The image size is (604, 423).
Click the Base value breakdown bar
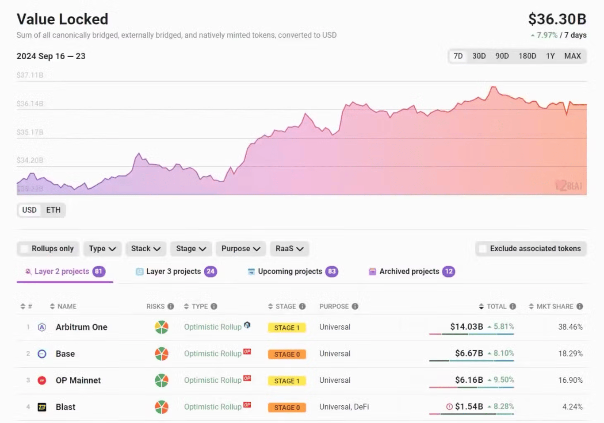click(x=471, y=361)
